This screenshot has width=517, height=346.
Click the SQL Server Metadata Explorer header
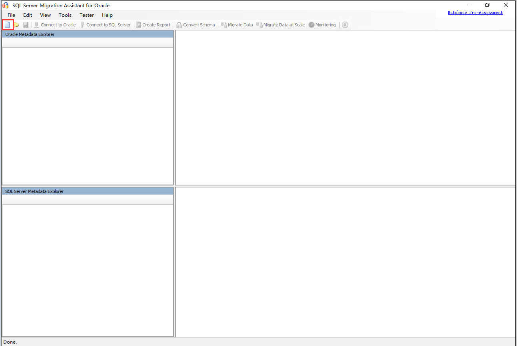[x=88, y=191]
